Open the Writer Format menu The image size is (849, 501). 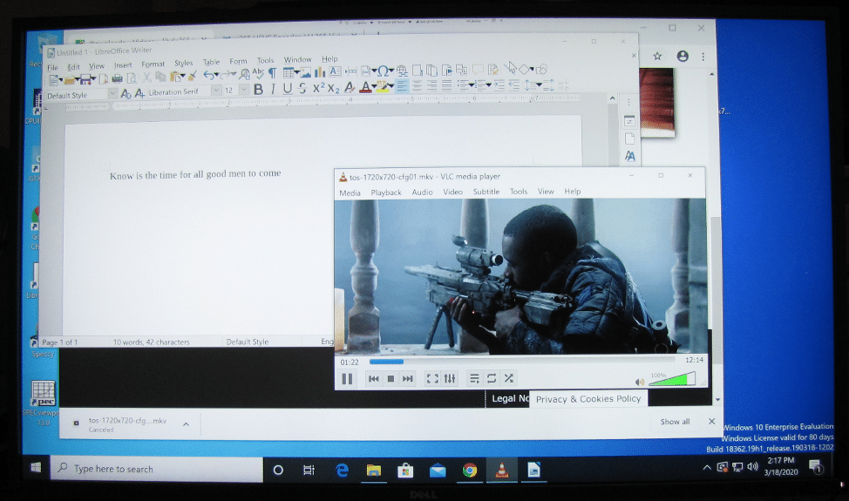pos(153,64)
